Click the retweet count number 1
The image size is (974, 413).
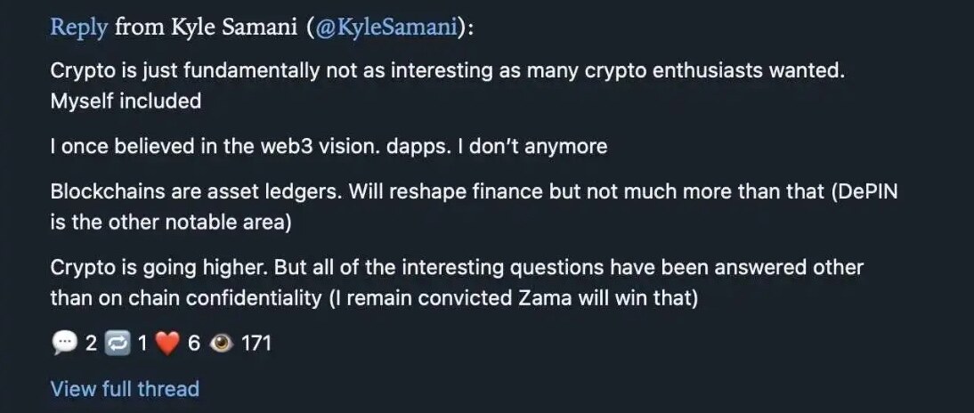(x=142, y=343)
